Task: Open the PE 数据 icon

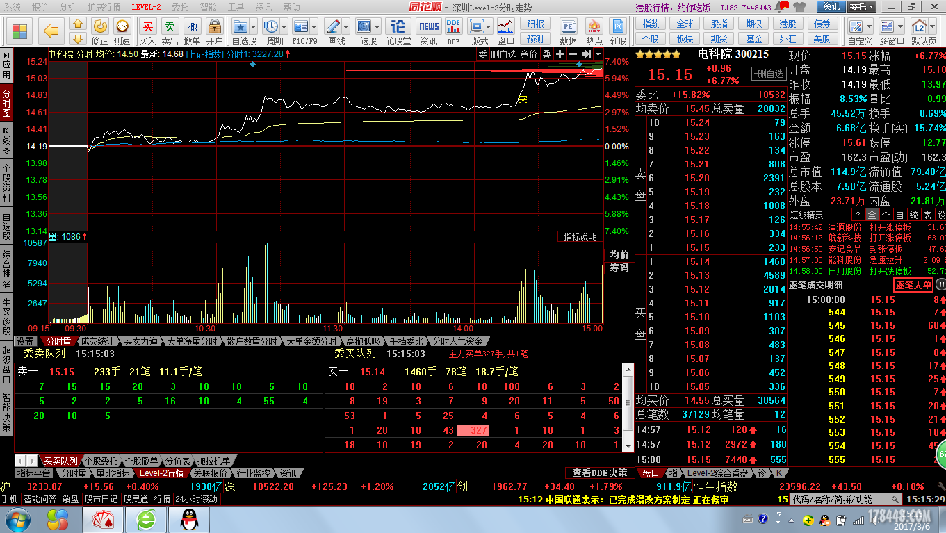Action: [569, 31]
